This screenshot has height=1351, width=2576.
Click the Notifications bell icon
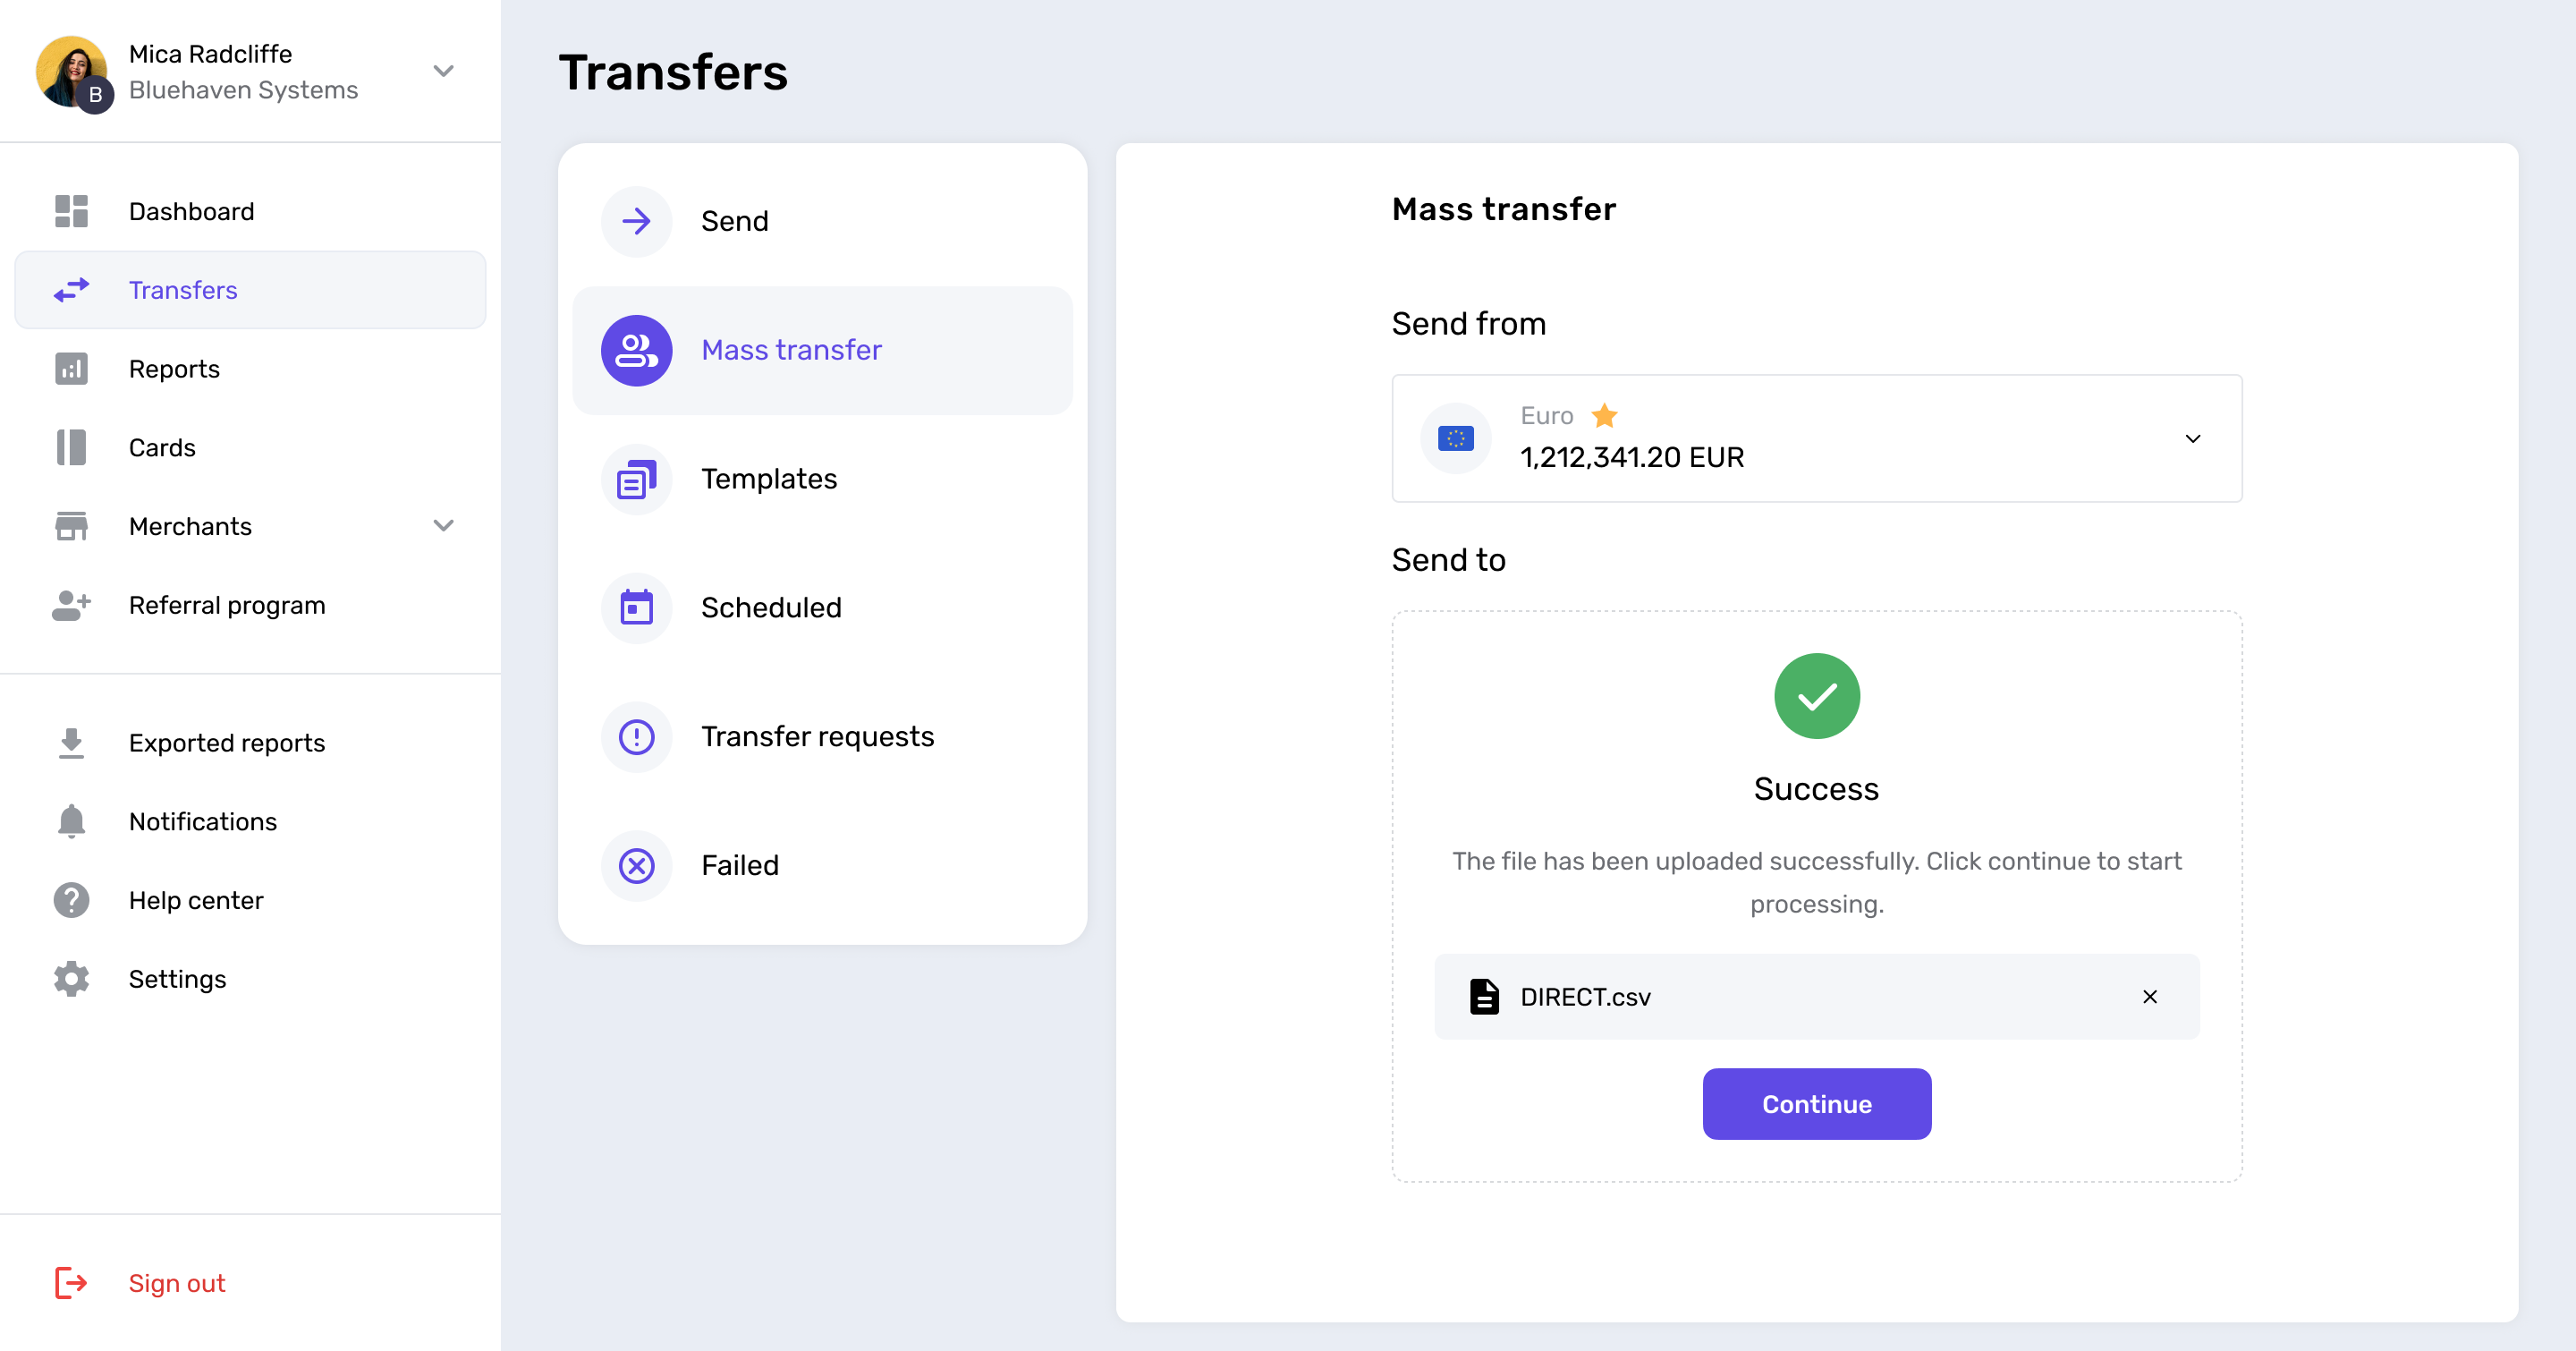tap(71, 822)
